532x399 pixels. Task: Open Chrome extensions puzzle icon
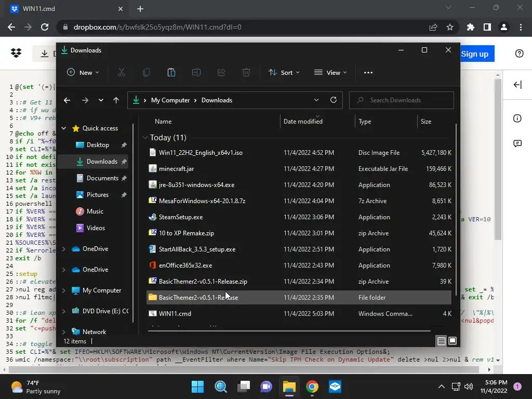pyautogui.click(x=471, y=27)
